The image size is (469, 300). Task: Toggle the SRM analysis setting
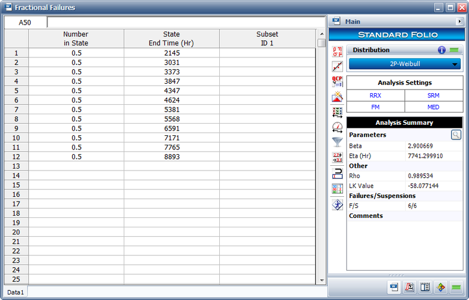433,96
